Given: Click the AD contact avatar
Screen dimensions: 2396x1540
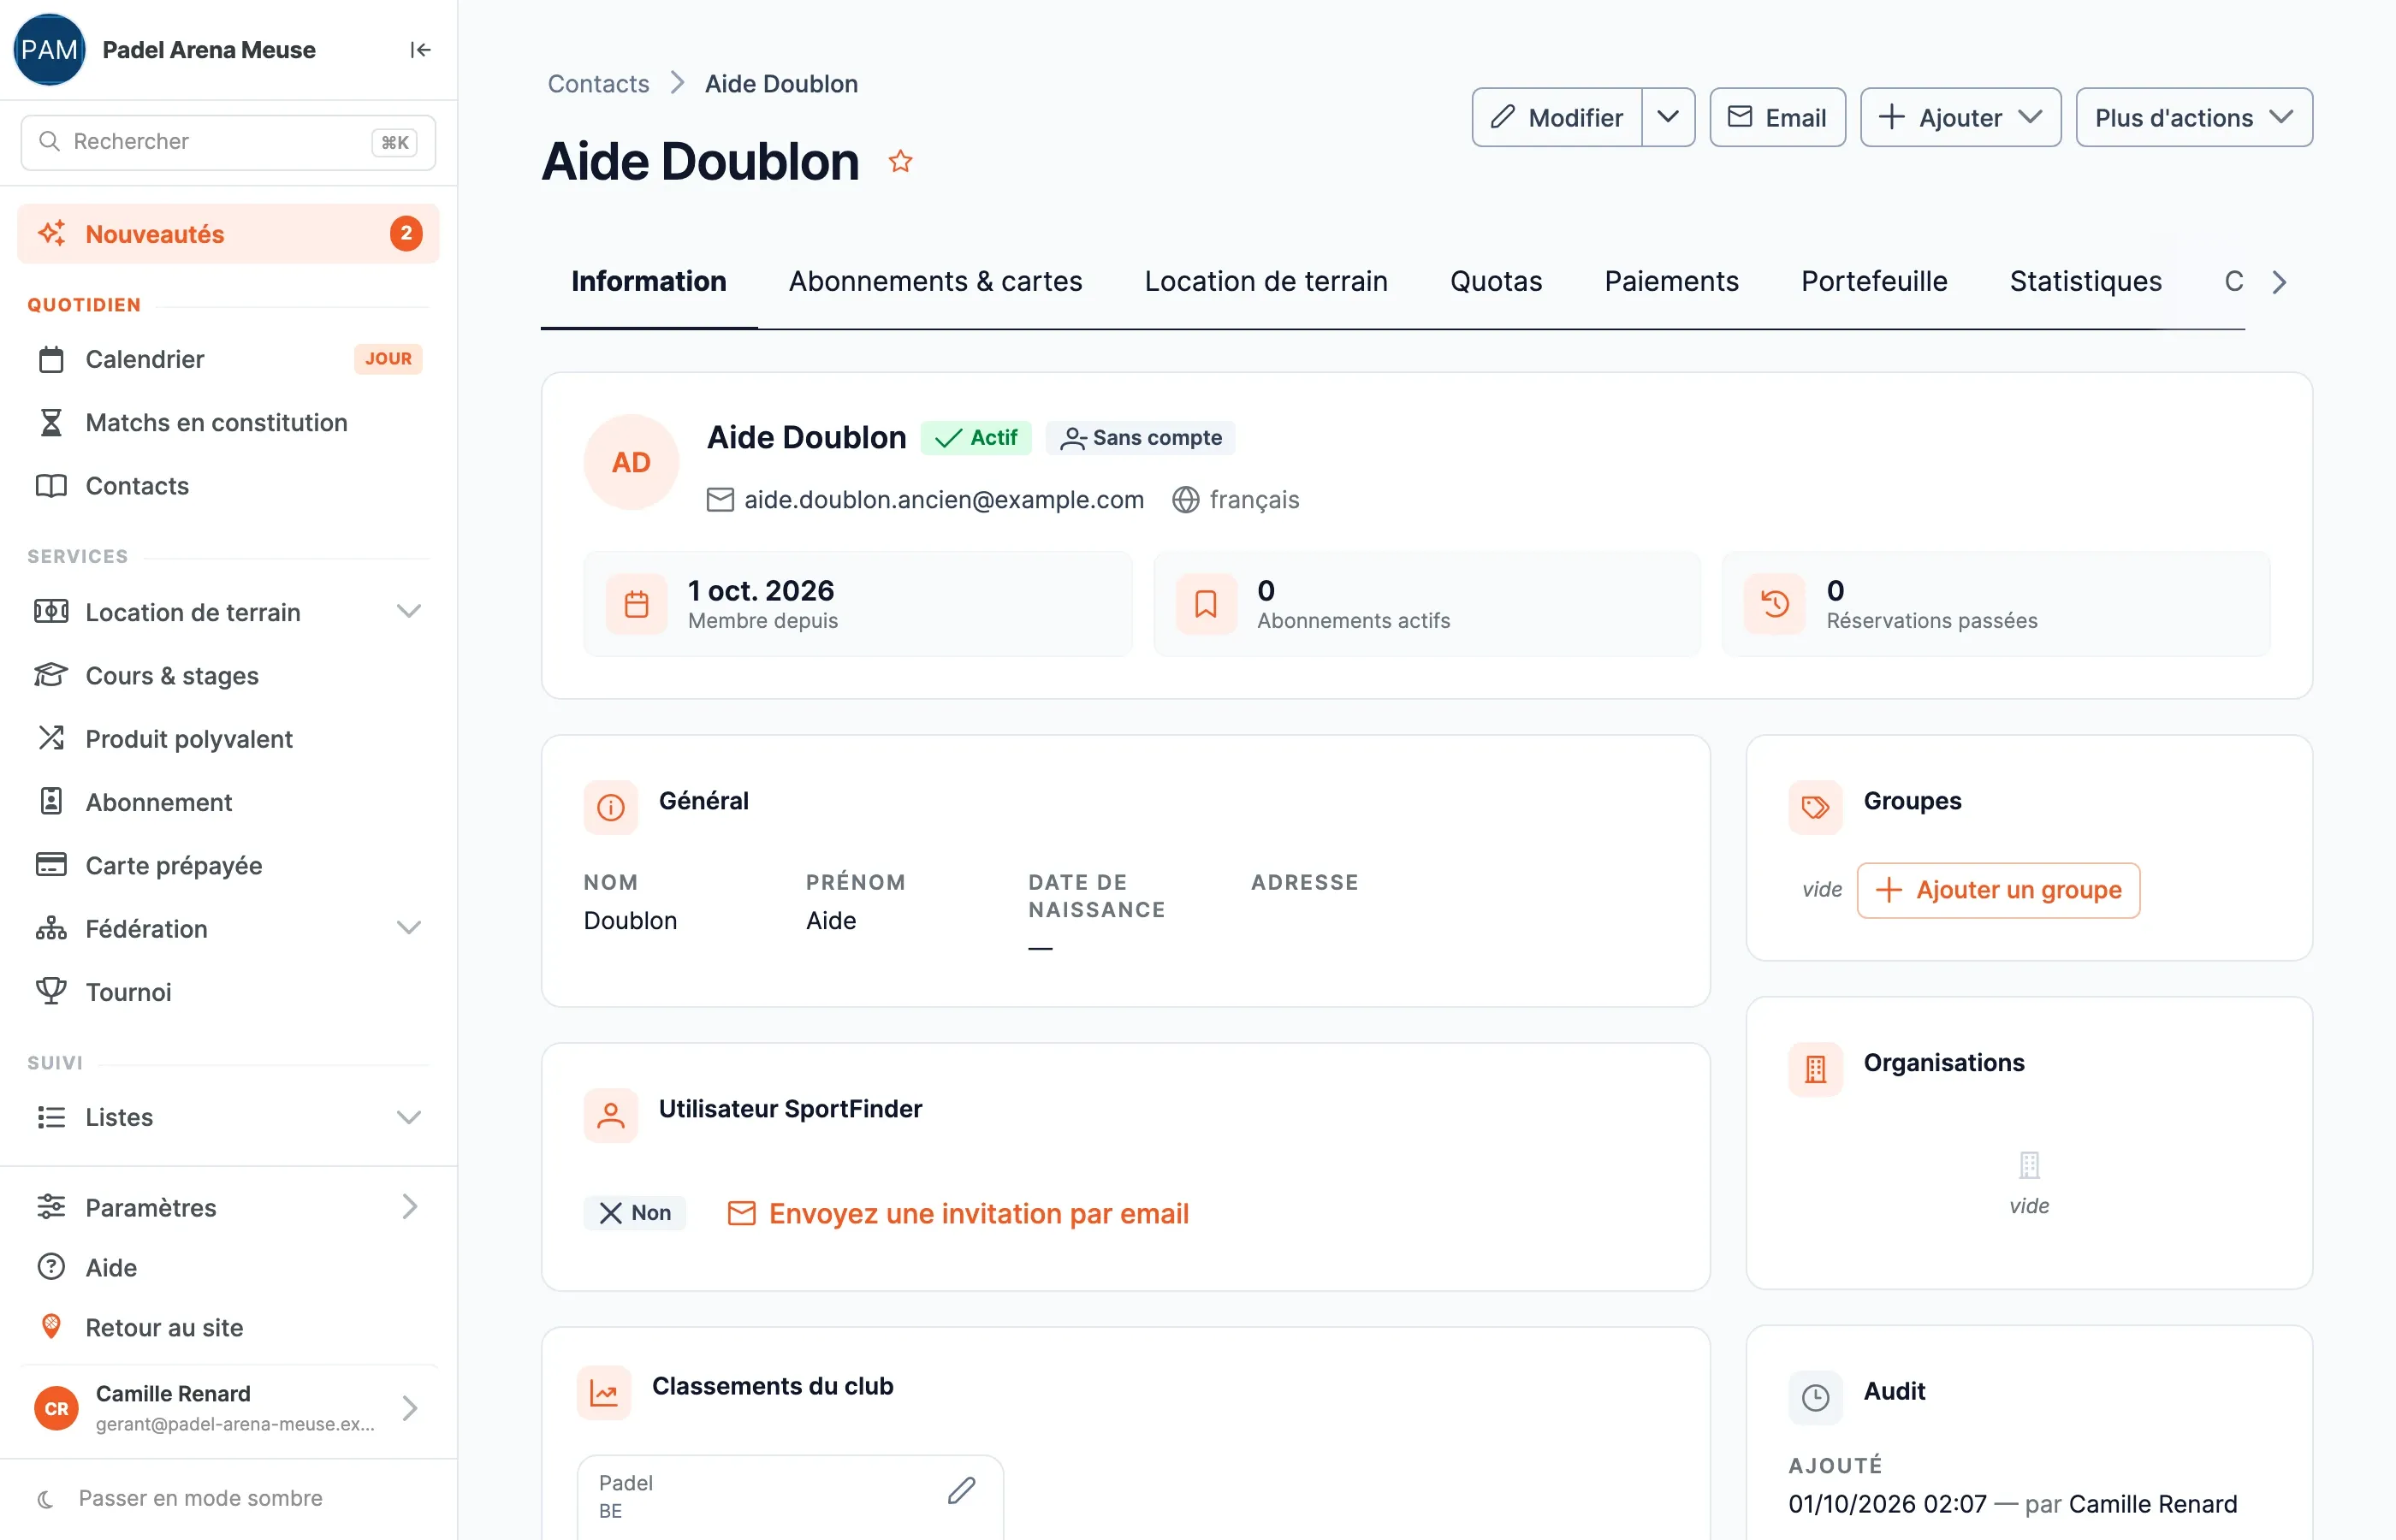Looking at the screenshot, I should pos(631,462).
